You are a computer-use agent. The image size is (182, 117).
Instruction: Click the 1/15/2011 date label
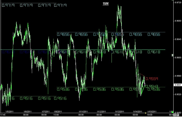pos(152,111)
